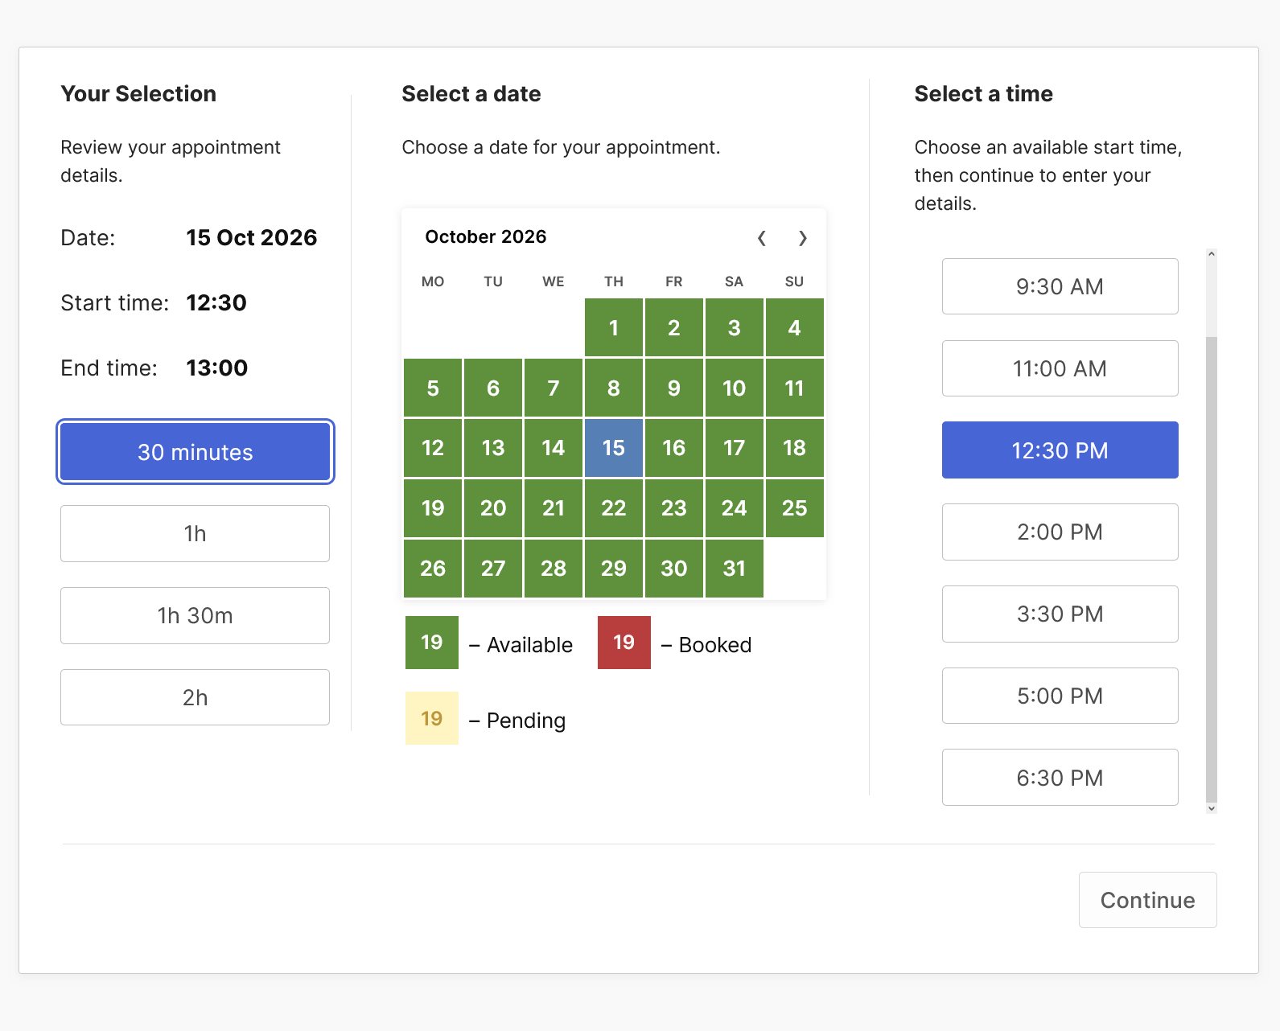
Task: Pick the 2:00 PM time slot
Action: point(1060,532)
